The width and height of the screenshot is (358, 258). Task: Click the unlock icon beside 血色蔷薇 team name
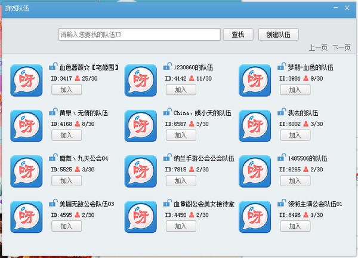click(x=53, y=66)
